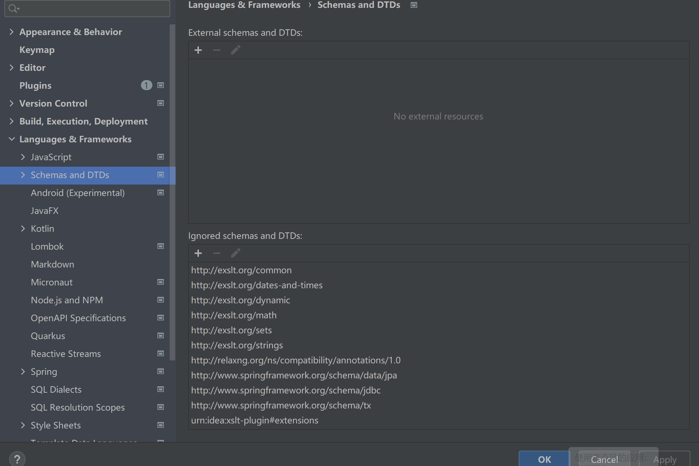Click the edit pencil icon under ignored schemas
699x466 pixels.
pyautogui.click(x=235, y=253)
